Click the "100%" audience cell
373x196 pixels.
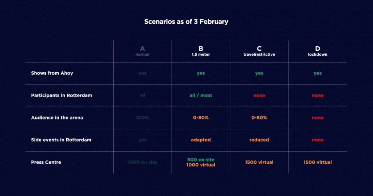[x=142, y=118]
